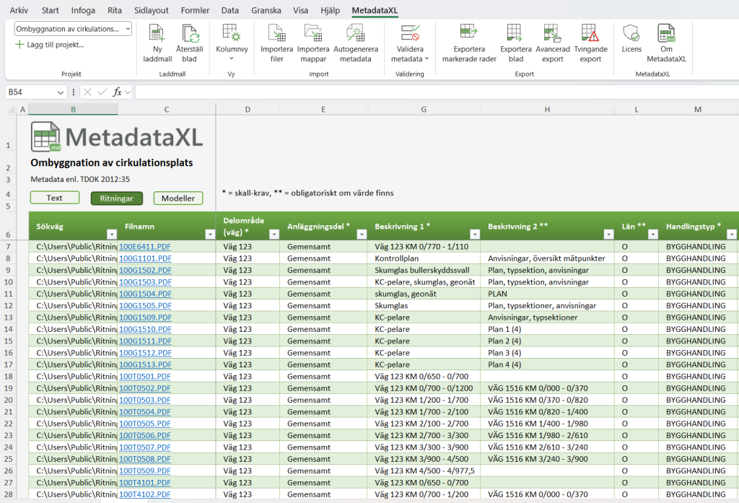Click the Ny laddmall icon
Image resolution: width=739 pixels, height=503 pixels.
click(157, 33)
